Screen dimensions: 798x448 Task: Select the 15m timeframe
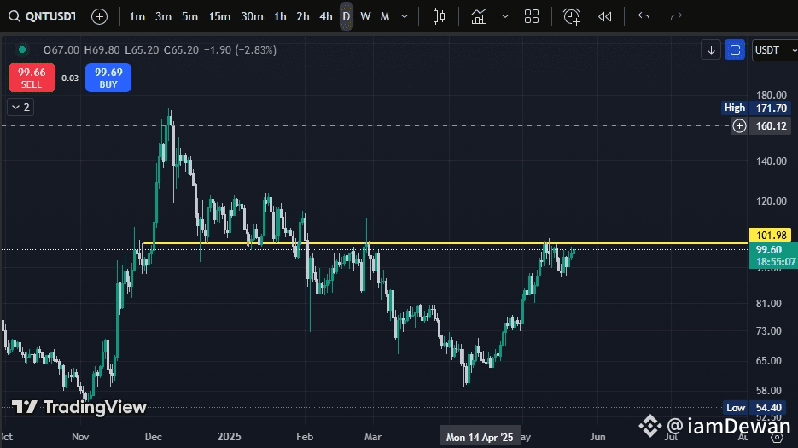[219, 17]
